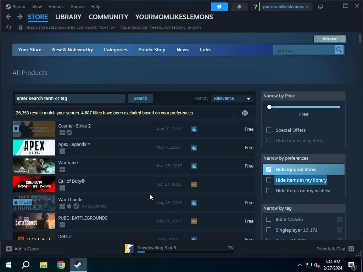This screenshot has width=363, height=272.
Task: Open the Friends menu
Action: pos(56,7)
